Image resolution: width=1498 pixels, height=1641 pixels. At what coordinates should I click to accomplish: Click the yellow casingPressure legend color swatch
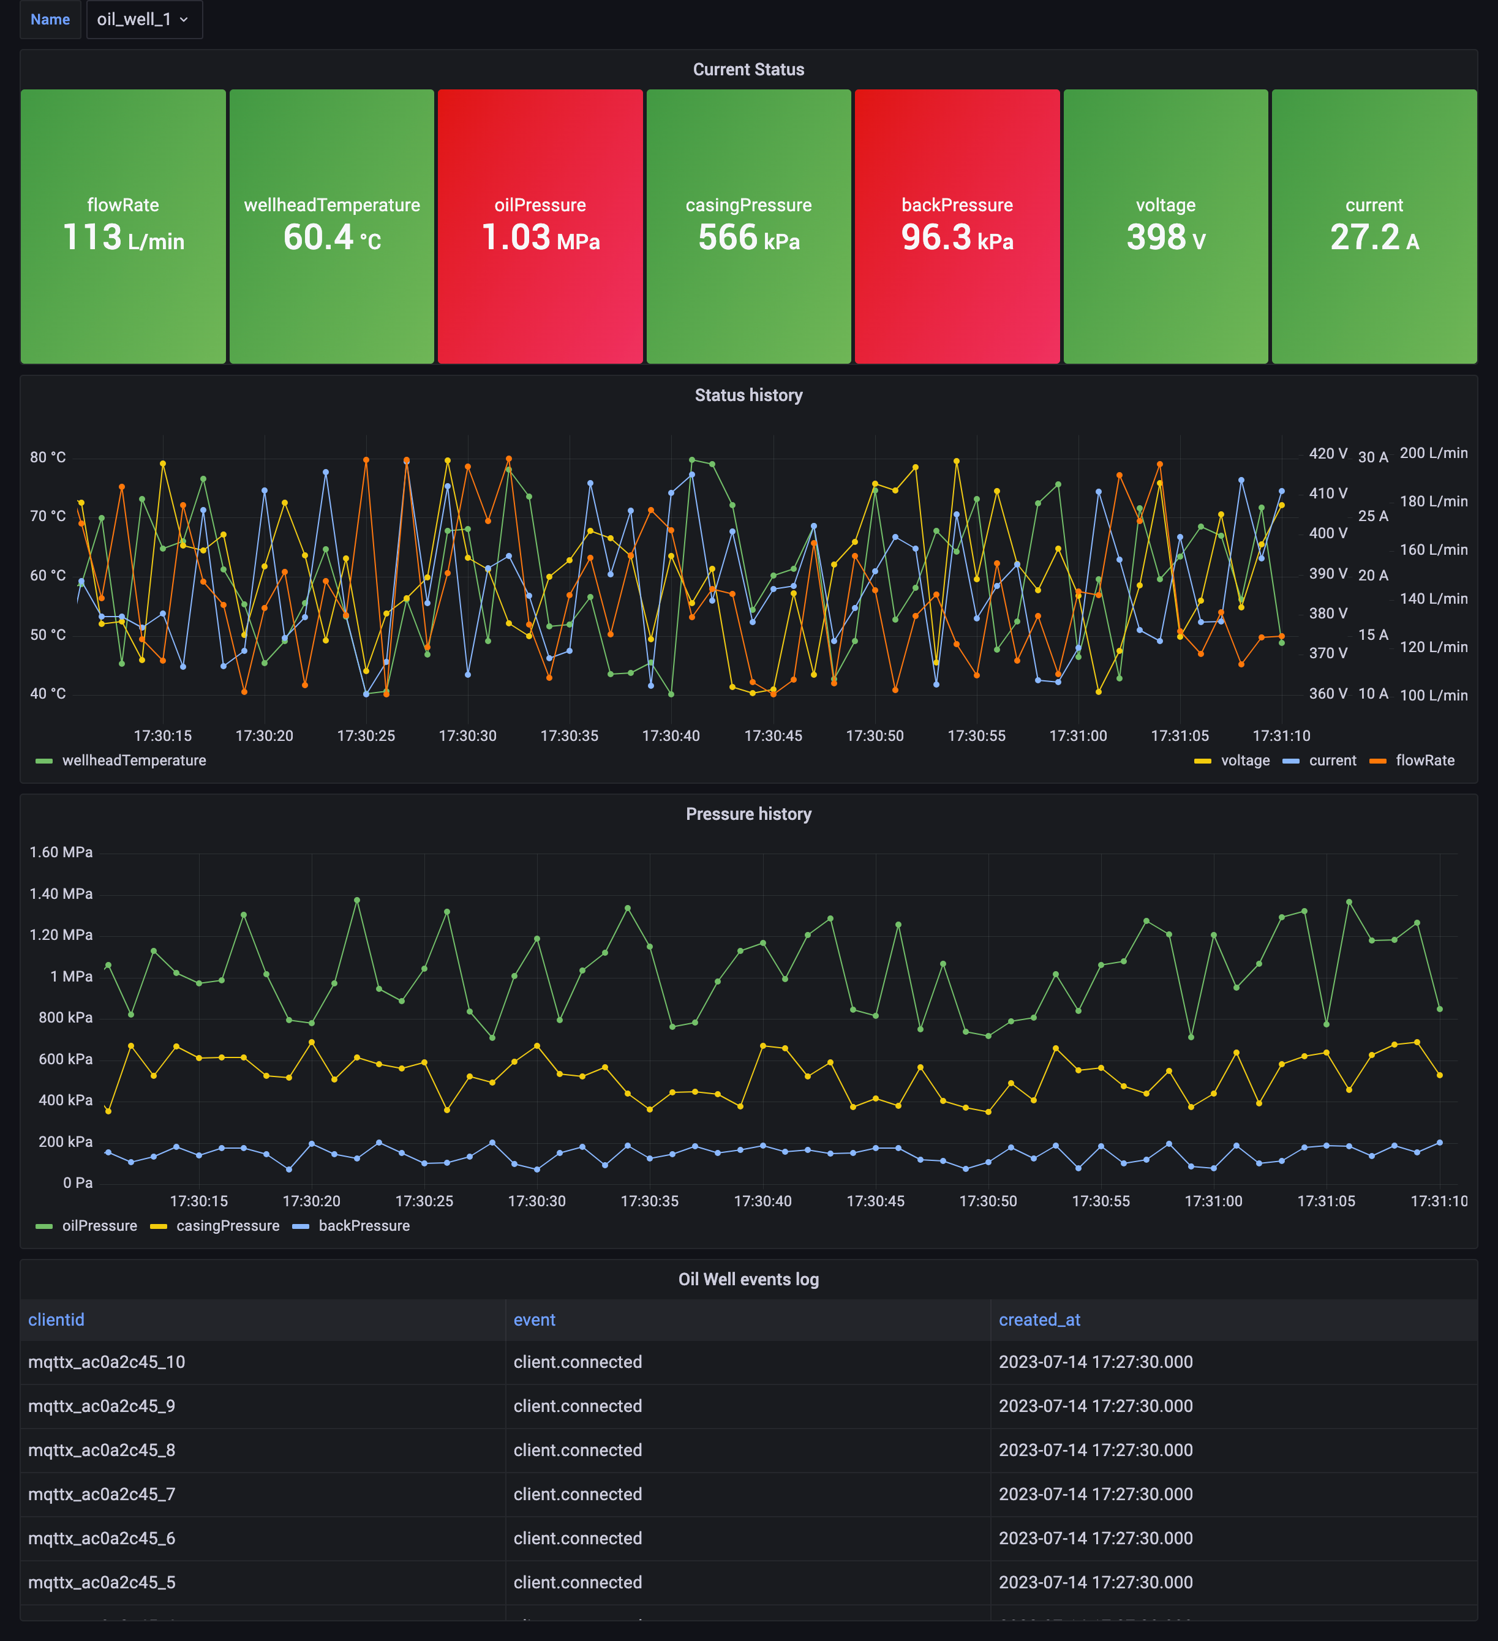click(159, 1226)
